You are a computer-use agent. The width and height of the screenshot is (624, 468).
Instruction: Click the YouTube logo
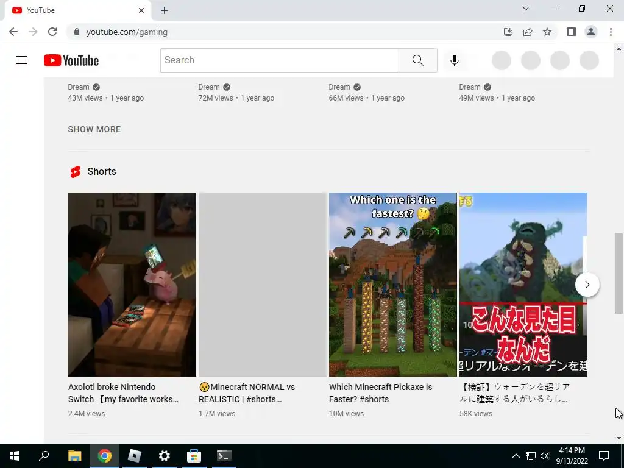pyautogui.click(x=71, y=60)
